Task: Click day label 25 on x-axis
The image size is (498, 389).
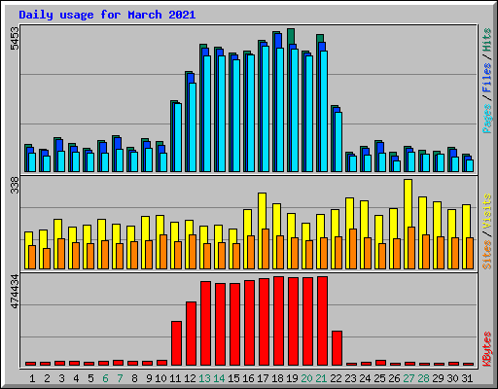Action: (379, 378)
